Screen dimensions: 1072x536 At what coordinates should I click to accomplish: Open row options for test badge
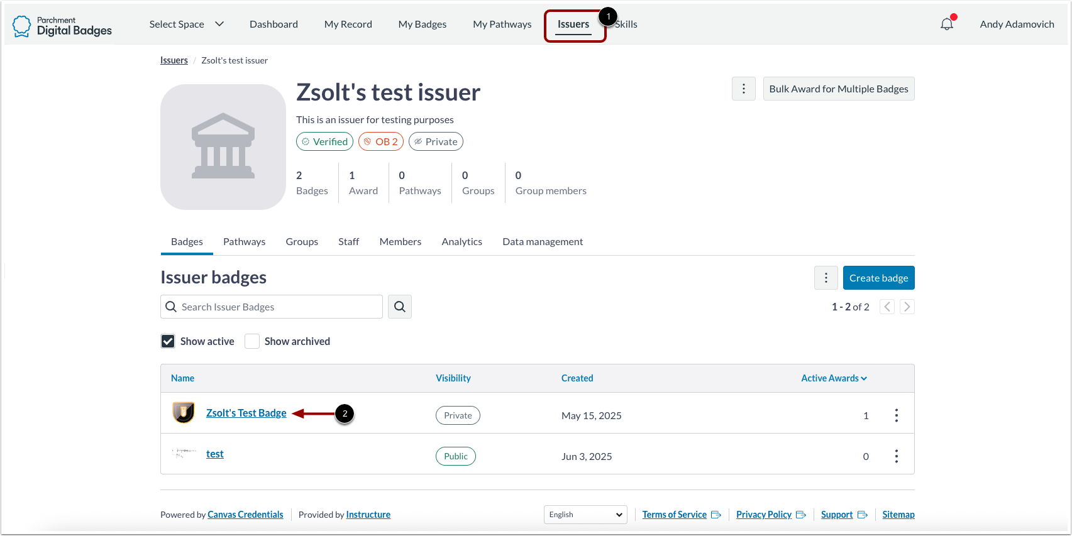point(897,456)
